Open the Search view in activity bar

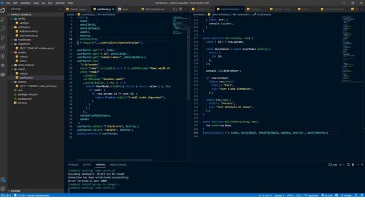point(3,29)
